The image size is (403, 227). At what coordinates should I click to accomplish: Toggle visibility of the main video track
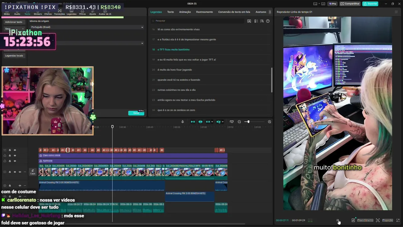click(15, 172)
